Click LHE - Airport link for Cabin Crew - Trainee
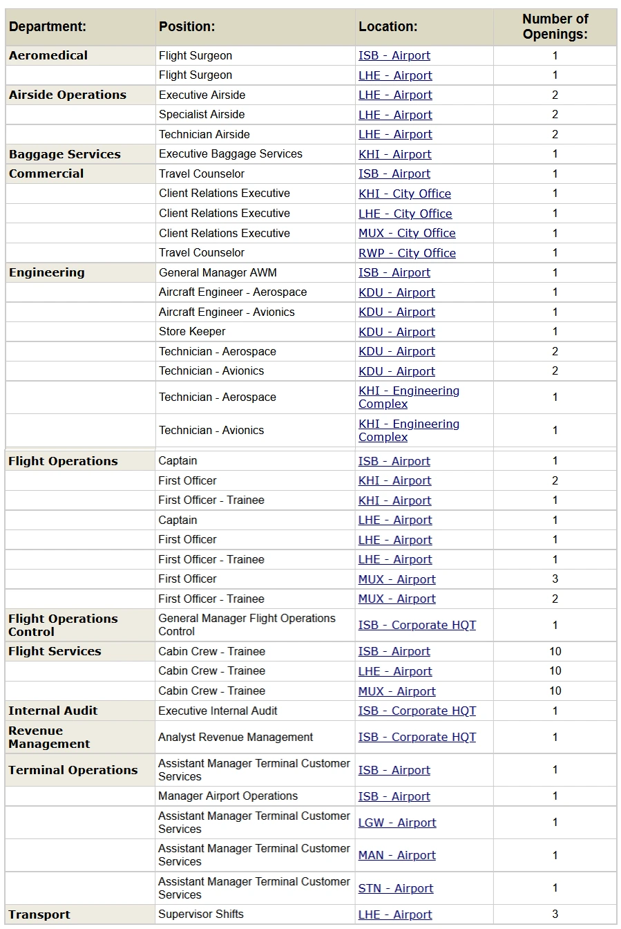This screenshot has height=929, width=621. pyautogui.click(x=395, y=672)
